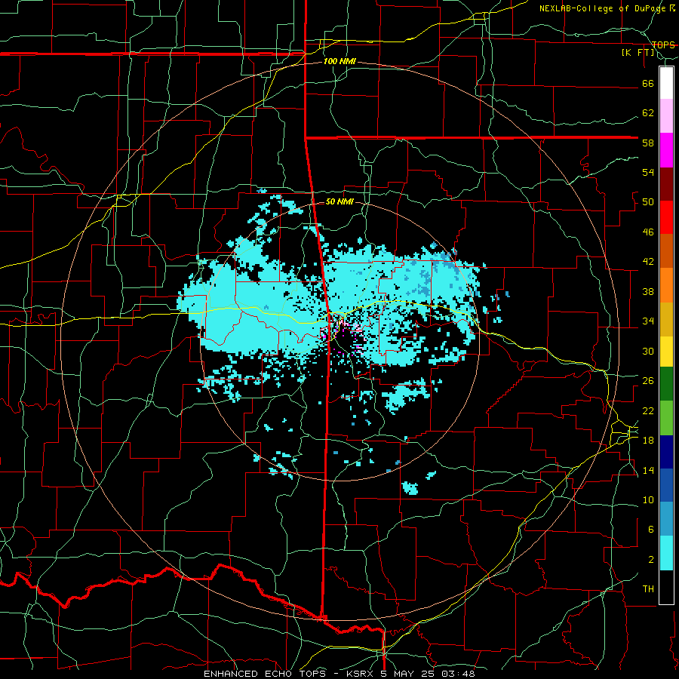This screenshot has height=679, width=679.
Task: Click the '58' legend value
Action: [648, 143]
